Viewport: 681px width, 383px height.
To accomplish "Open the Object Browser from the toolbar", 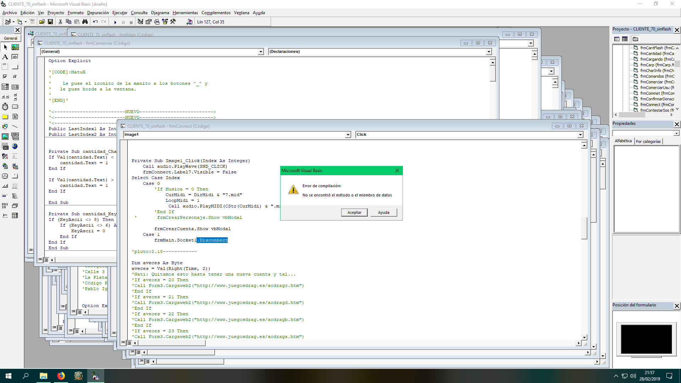I will pyautogui.click(x=165, y=22).
